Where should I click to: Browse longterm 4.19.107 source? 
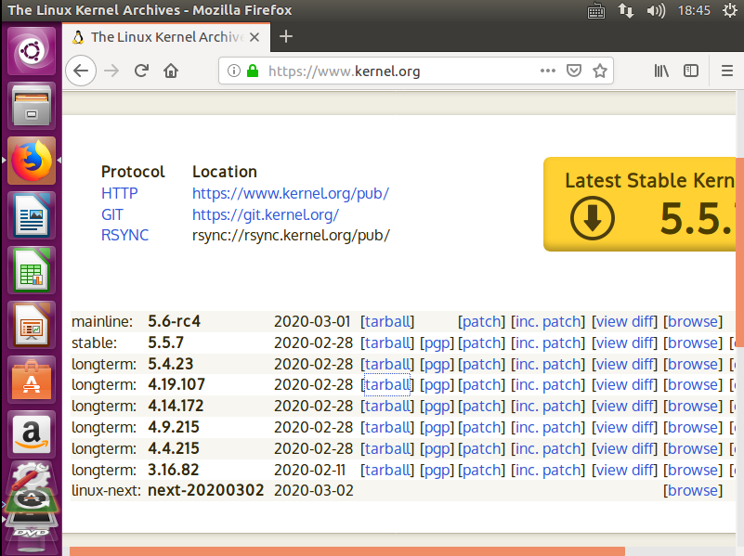click(693, 384)
